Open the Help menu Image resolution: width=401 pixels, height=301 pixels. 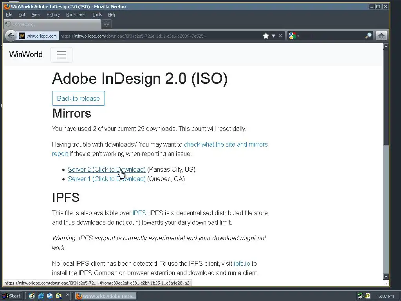click(112, 15)
